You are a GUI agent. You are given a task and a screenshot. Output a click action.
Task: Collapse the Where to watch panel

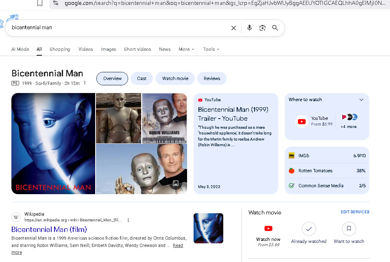(x=361, y=100)
